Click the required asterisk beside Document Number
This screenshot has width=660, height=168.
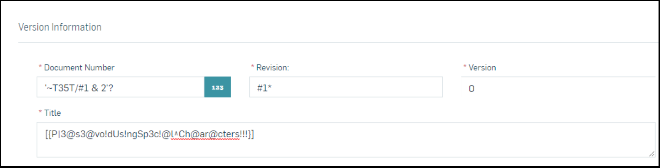pos(40,67)
